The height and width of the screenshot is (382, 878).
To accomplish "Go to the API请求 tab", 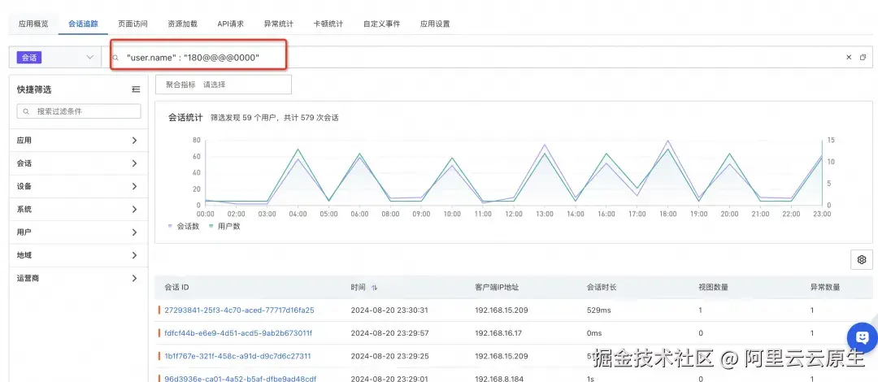I will [x=231, y=24].
